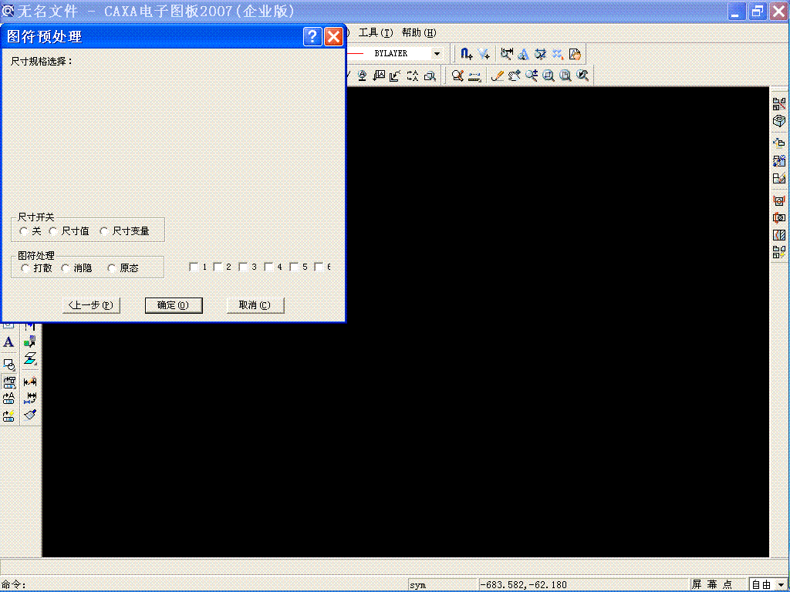Click the zoom window magnifier icon
Image resolution: width=790 pixels, height=592 pixels.
click(x=549, y=76)
